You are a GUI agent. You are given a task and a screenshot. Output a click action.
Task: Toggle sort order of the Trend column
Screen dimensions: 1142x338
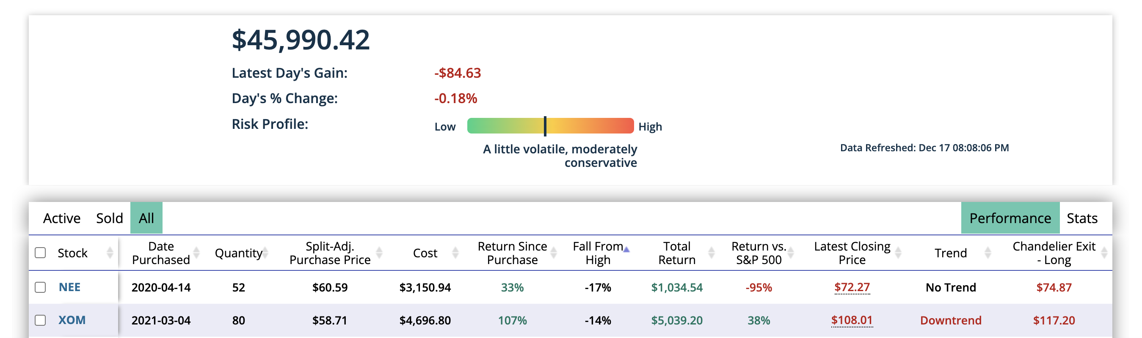987,253
